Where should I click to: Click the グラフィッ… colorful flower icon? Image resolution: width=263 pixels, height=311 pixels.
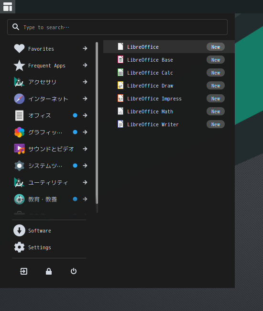19,132
